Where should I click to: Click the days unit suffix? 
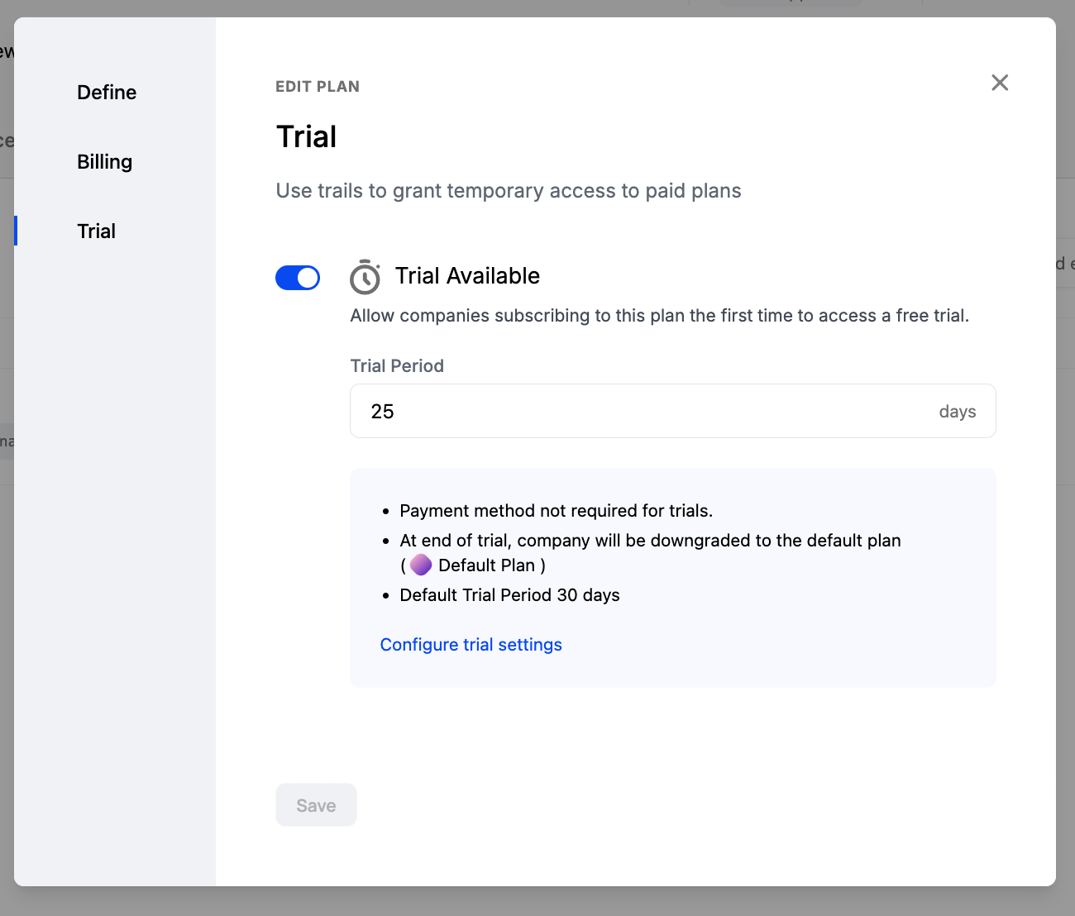coord(957,412)
